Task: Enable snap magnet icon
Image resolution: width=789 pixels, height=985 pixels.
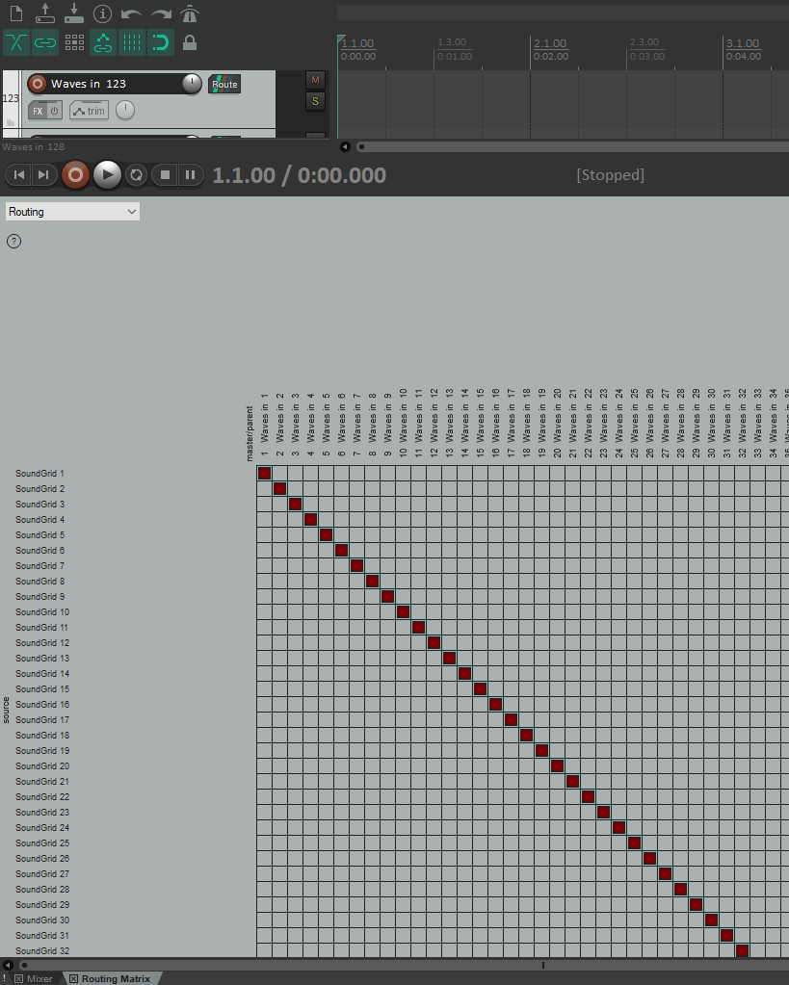Action: pyautogui.click(x=161, y=42)
